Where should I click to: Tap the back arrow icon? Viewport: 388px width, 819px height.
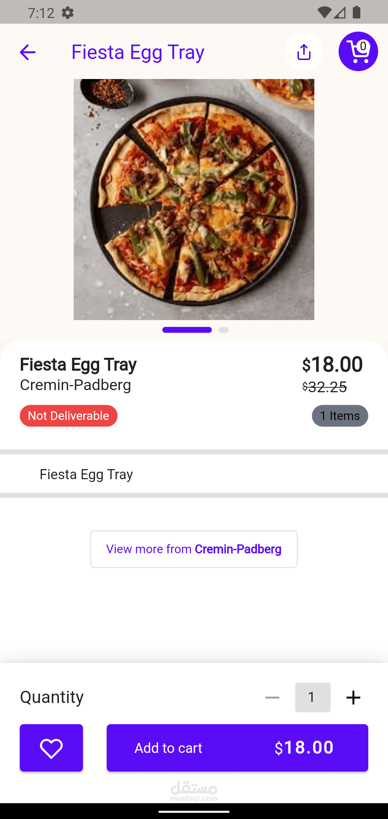(x=28, y=52)
